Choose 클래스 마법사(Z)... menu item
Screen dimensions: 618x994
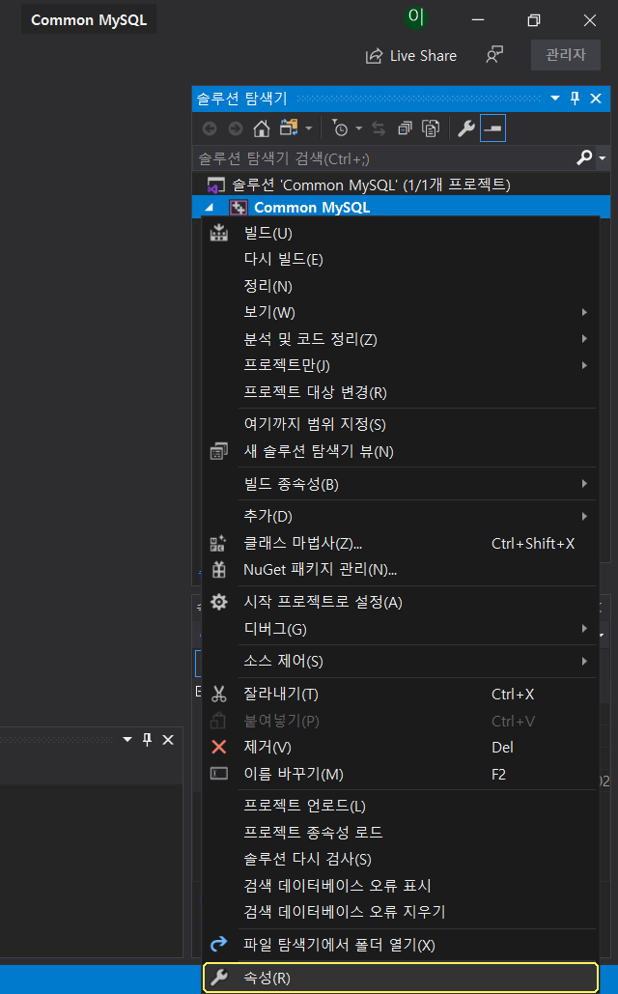[x=400, y=543]
